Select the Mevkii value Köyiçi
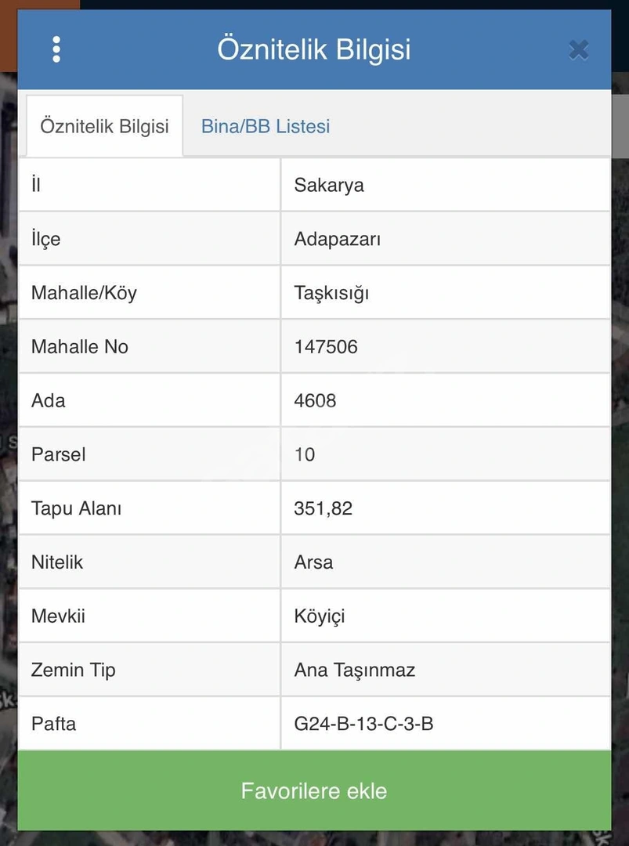The image size is (629, 846). pyautogui.click(x=320, y=616)
